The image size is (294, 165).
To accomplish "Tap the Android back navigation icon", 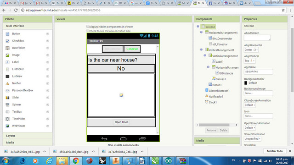I will pos(104,138).
